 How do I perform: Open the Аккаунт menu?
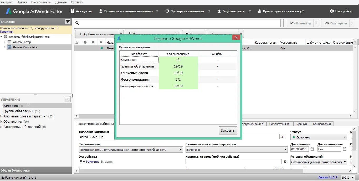point(7,2)
